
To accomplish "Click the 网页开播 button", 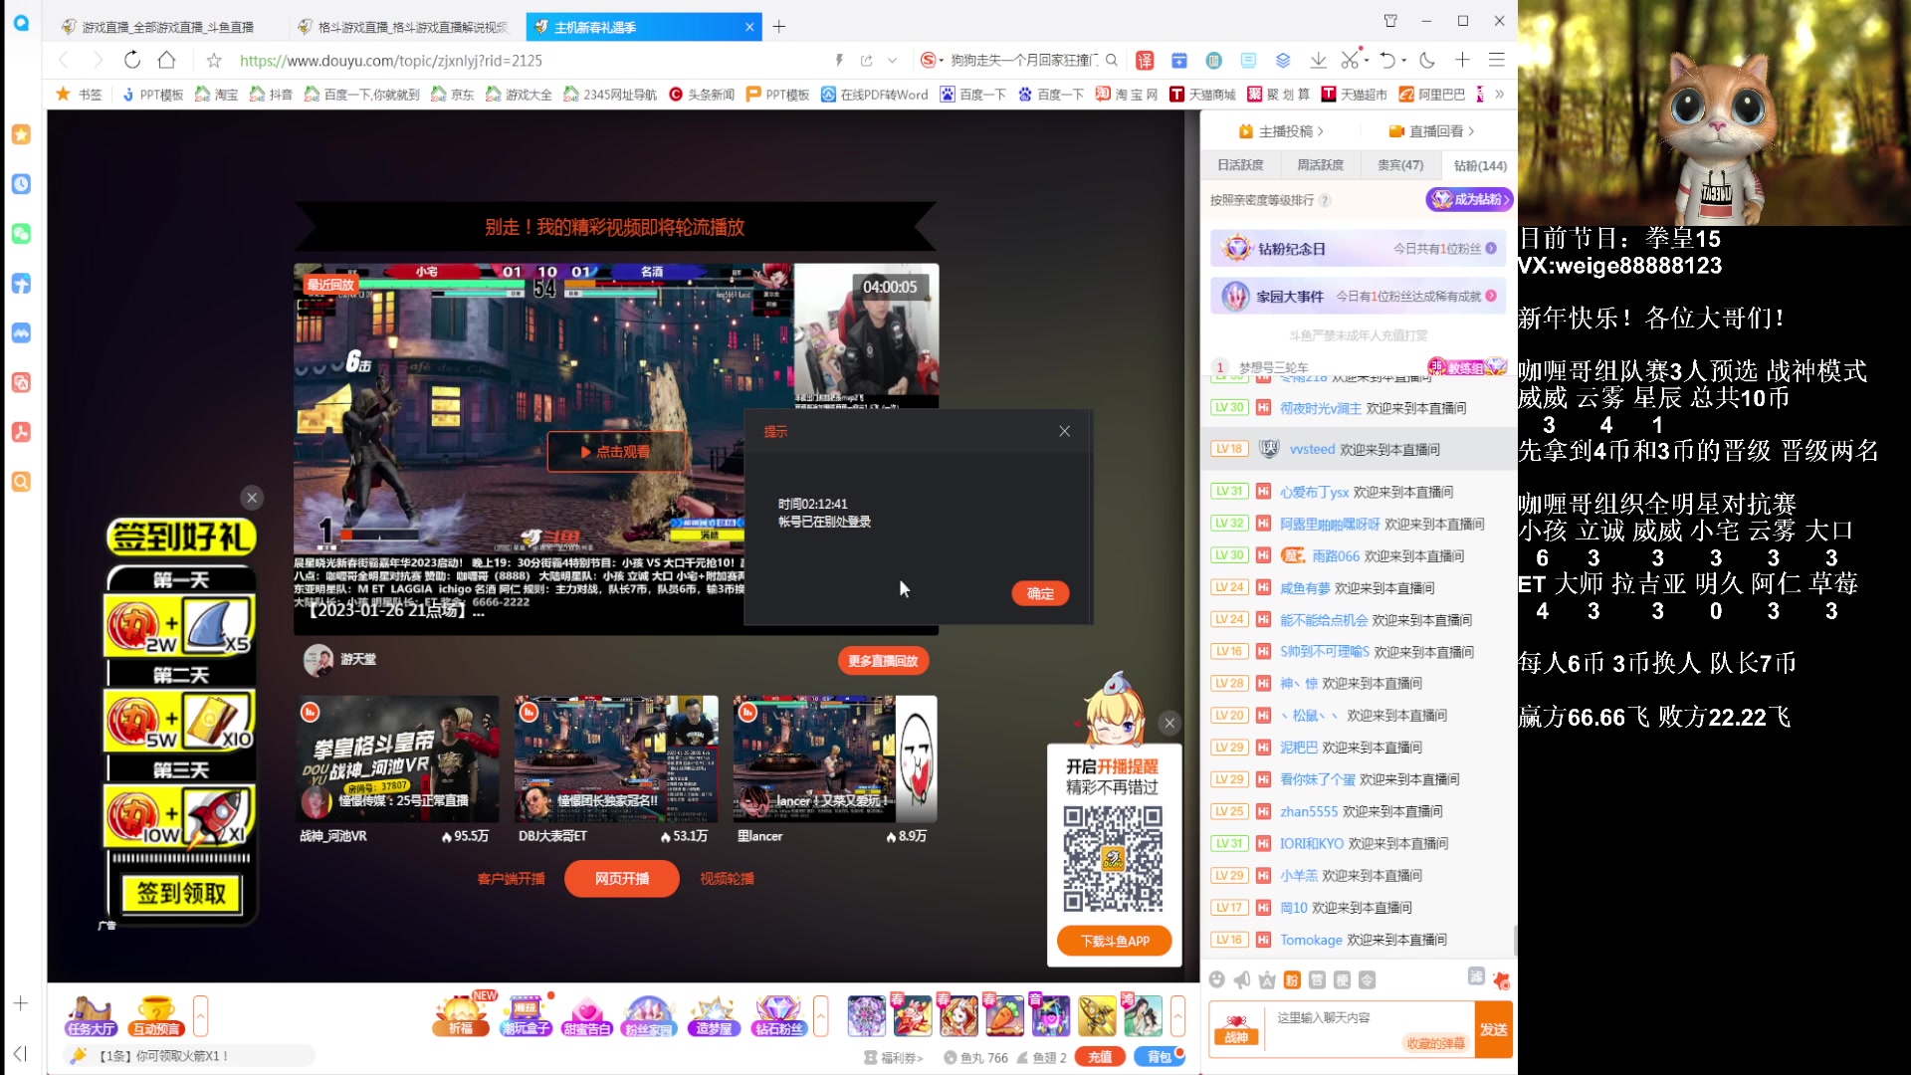I will (x=622, y=878).
